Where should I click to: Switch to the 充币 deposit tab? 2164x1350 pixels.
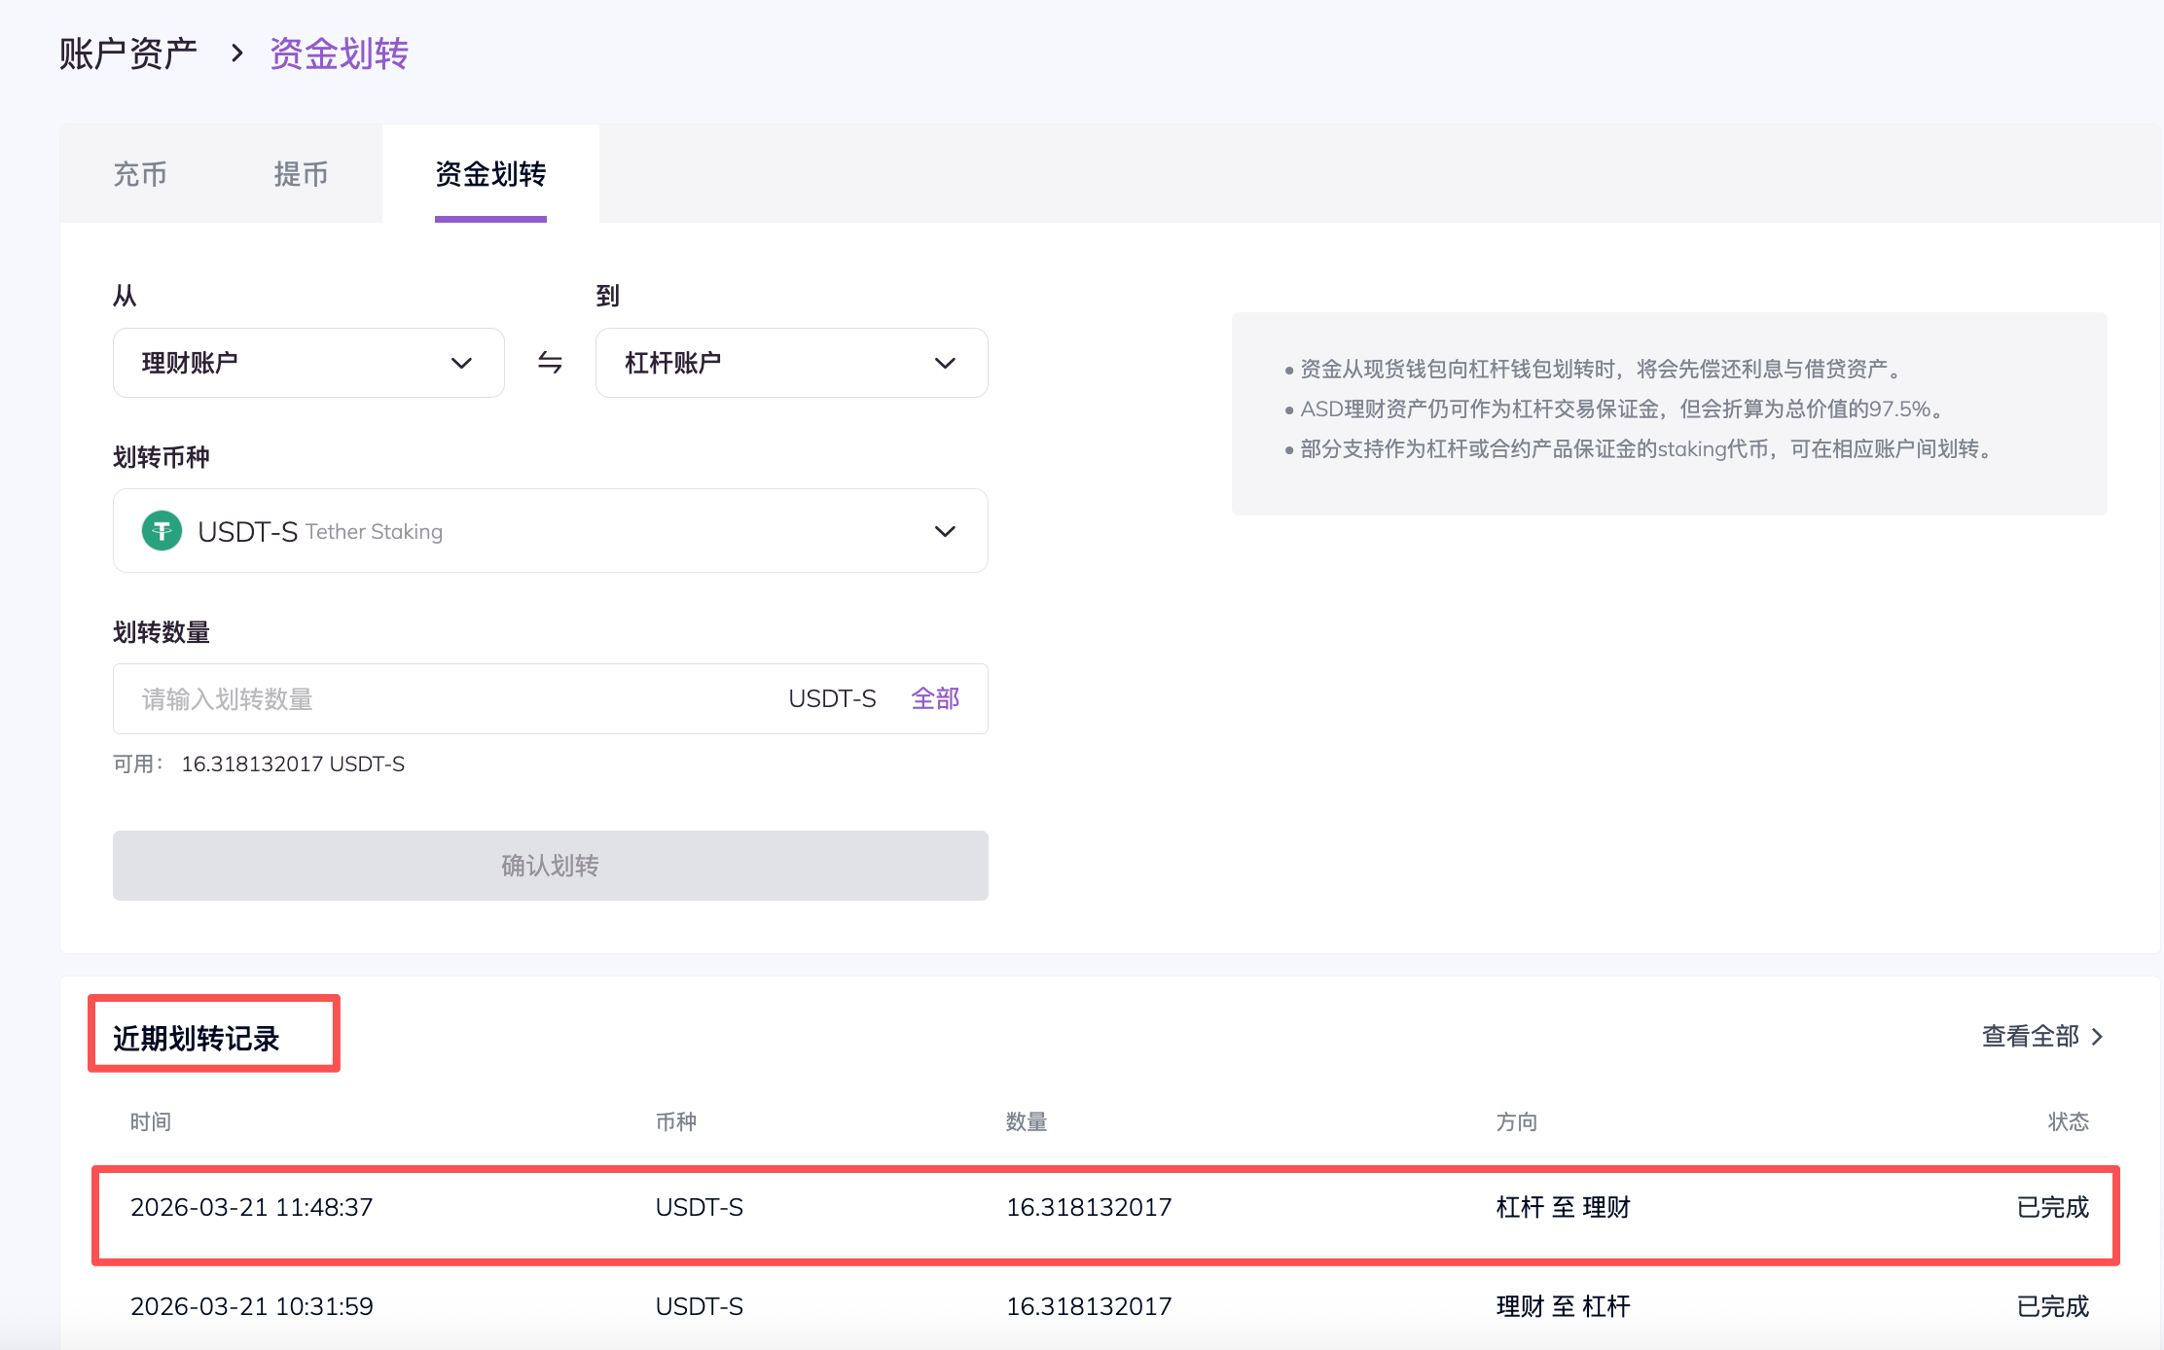pyautogui.click(x=140, y=174)
